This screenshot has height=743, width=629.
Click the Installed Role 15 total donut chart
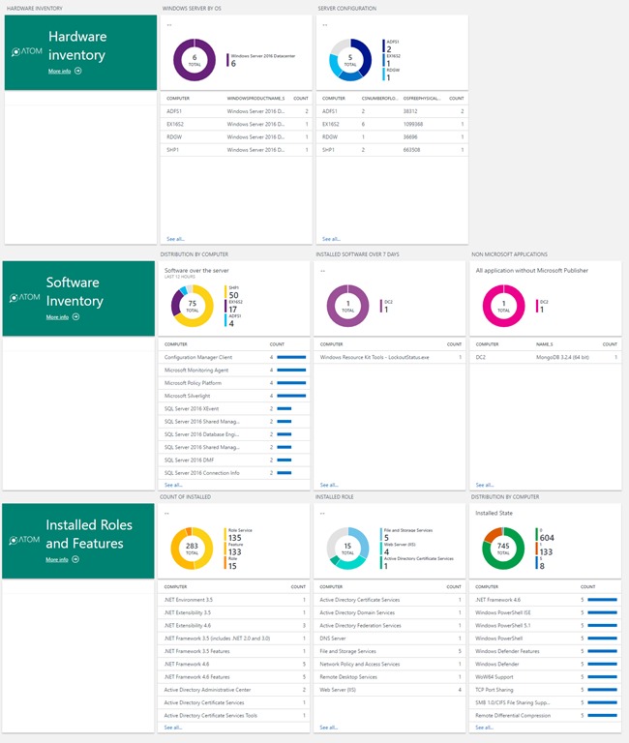coord(347,549)
